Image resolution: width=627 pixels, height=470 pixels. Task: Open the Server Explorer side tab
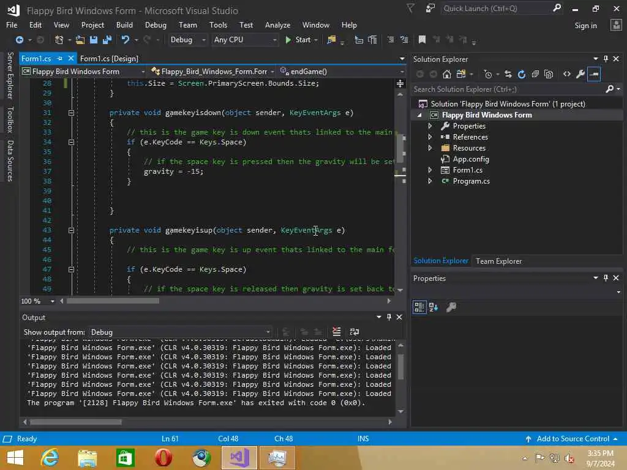pyautogui.click(x=10, y=75)
